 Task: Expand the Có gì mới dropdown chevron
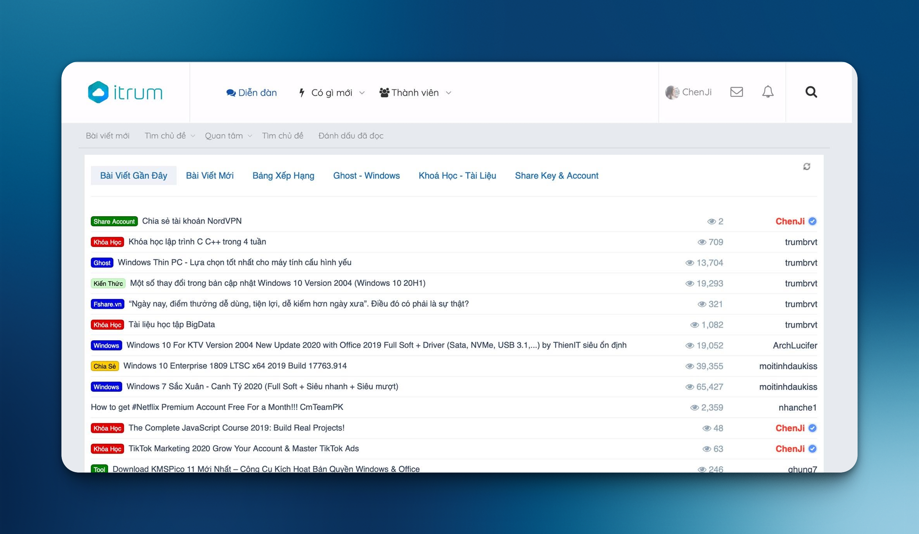[362, 93]
